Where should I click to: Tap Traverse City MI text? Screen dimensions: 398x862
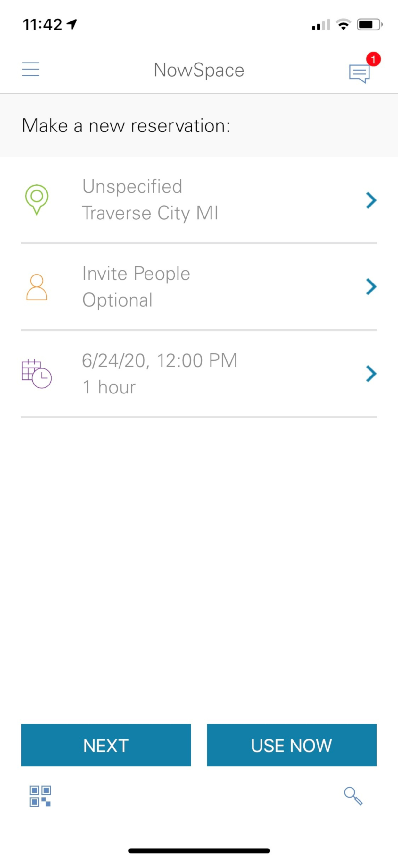pos(150,213)
